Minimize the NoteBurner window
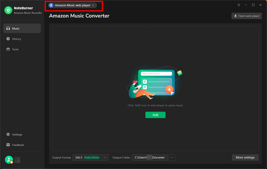 pyautogui.click(x=246, y=5)
